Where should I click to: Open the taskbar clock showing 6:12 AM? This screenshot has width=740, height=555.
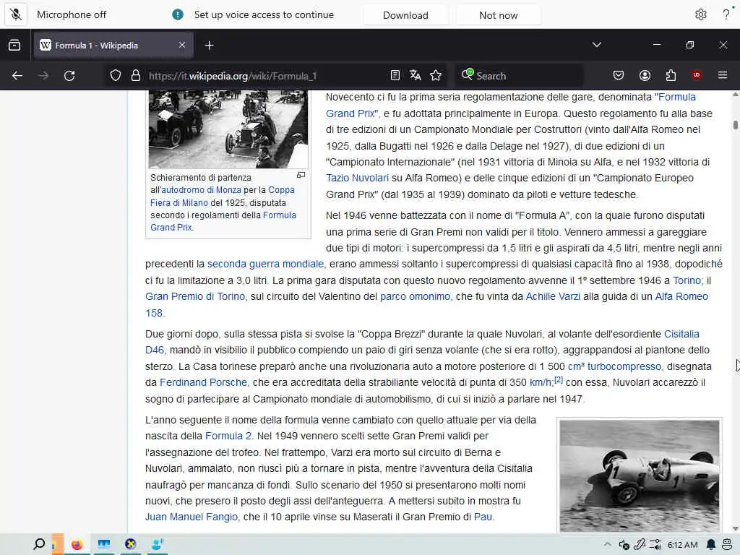pos(682,545)
